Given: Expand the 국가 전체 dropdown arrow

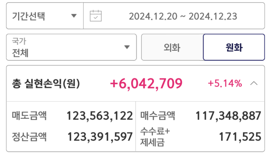Looking at the screenshot, I should [127, 47].
